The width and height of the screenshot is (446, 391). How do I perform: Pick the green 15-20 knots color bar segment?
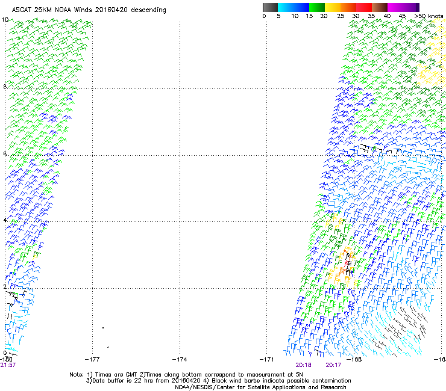(x=317, y=7)
